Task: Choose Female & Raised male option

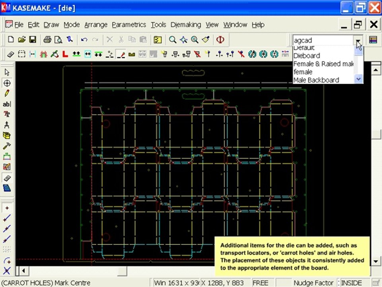Action: 323,64
